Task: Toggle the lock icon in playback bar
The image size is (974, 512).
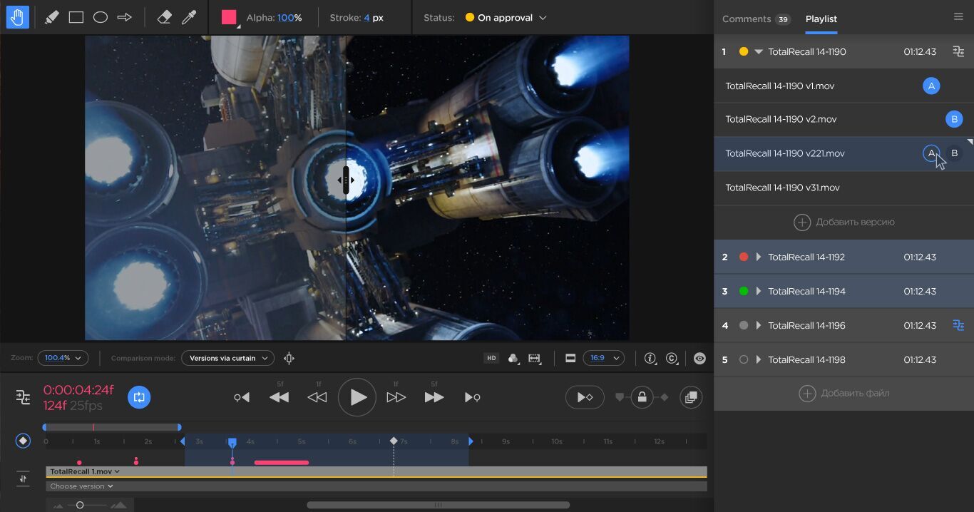Action: (x=642, y=397)
